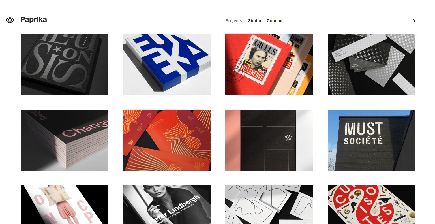Click the MUST lettering on brick wall
Screen dimensions: 435x224
pyautogui.click(x=363, y=129)
